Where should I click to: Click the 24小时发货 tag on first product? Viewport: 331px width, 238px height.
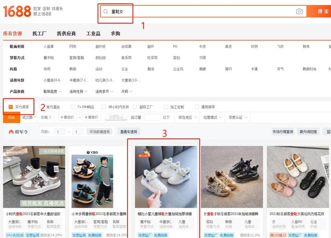tap(13, 235)
